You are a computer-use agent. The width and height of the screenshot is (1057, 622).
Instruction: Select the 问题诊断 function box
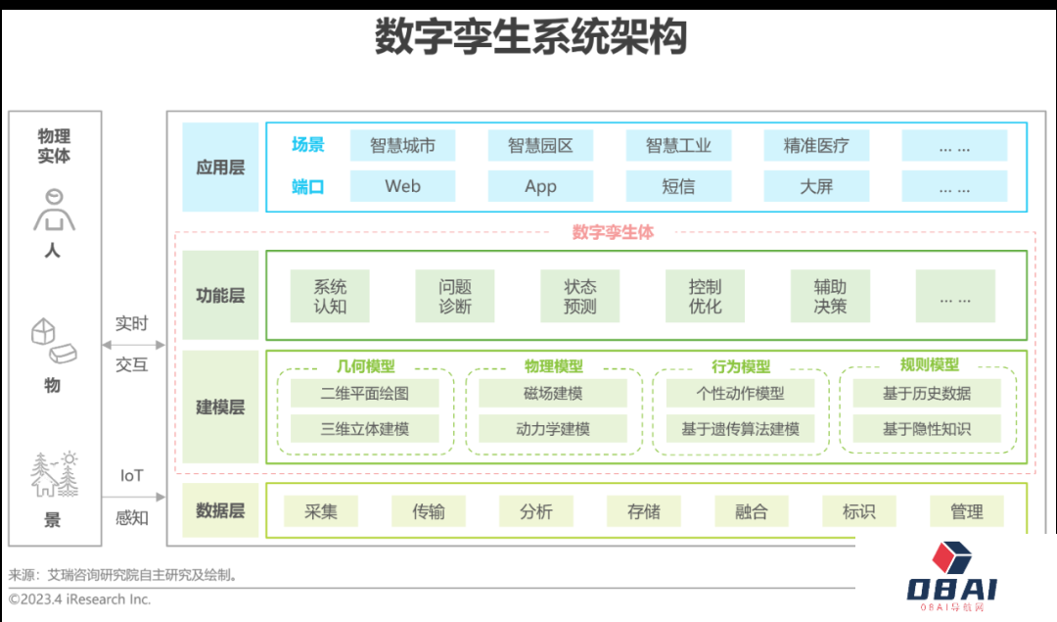pyautogui.click(x=455, y=296)
